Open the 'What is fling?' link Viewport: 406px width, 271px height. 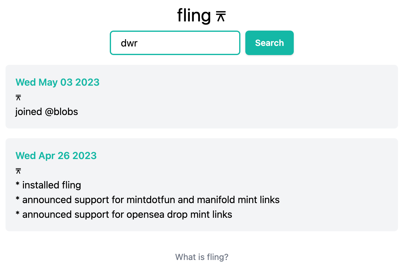coord(202,257)
